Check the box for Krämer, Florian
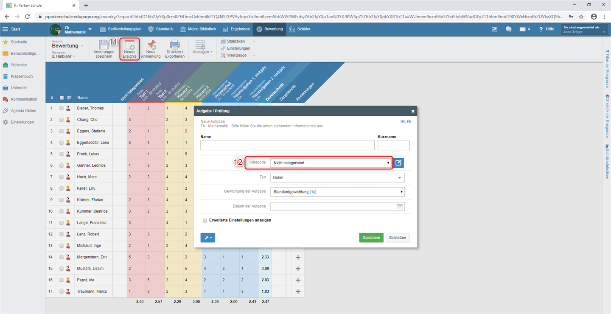This screenshot has height=314, width=611. tap(62, 200)
